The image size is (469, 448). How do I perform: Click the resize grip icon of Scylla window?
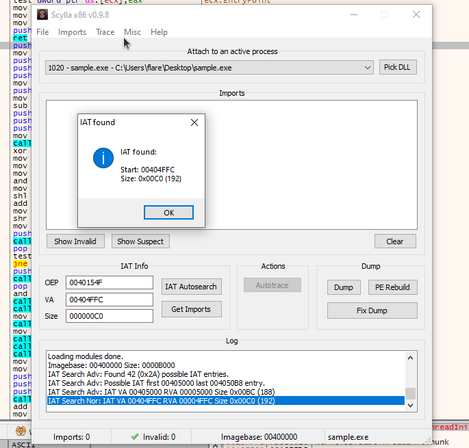pos(428,440)
